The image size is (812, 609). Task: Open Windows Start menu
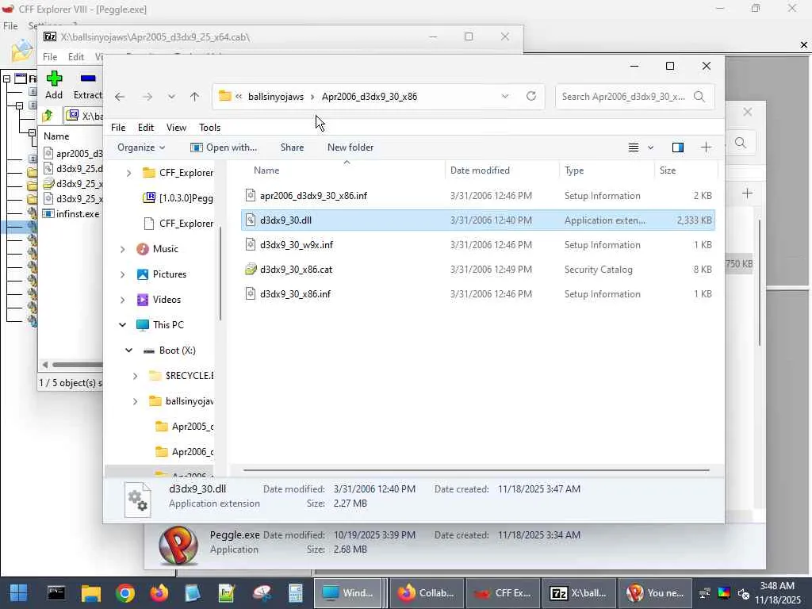tap(19, 593)
